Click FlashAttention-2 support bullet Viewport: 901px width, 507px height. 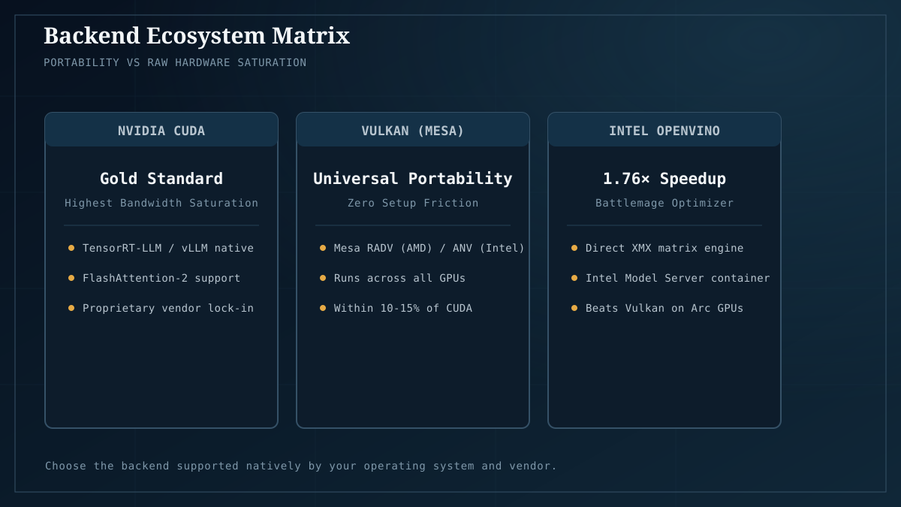pyautogui.click(x=155, y=278)
